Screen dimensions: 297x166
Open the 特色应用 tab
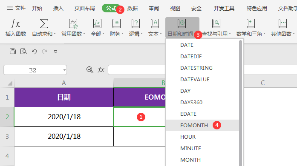257,9
